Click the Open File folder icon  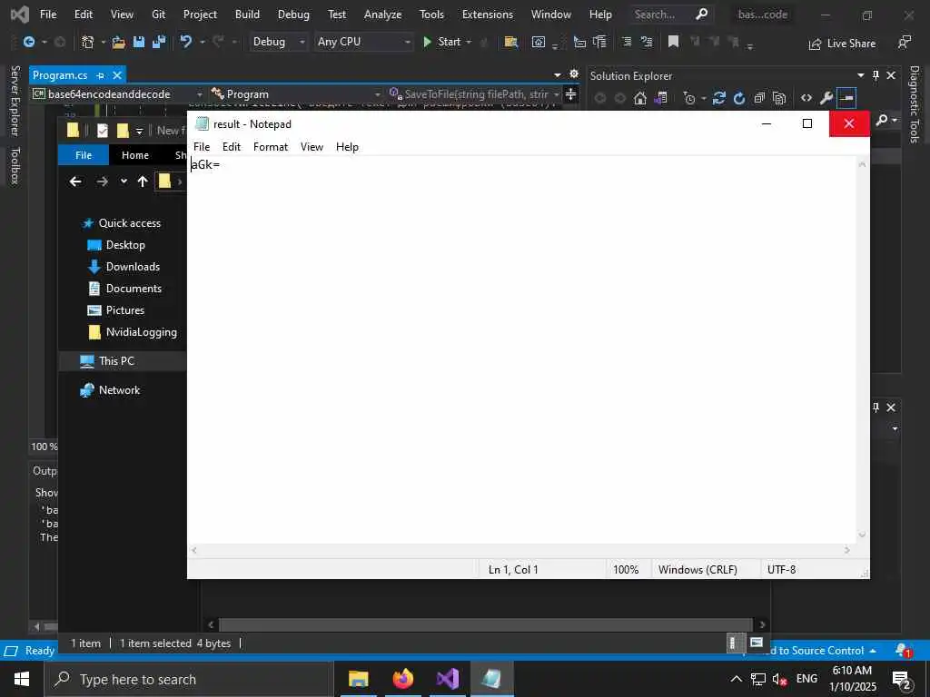click(119, 42)
